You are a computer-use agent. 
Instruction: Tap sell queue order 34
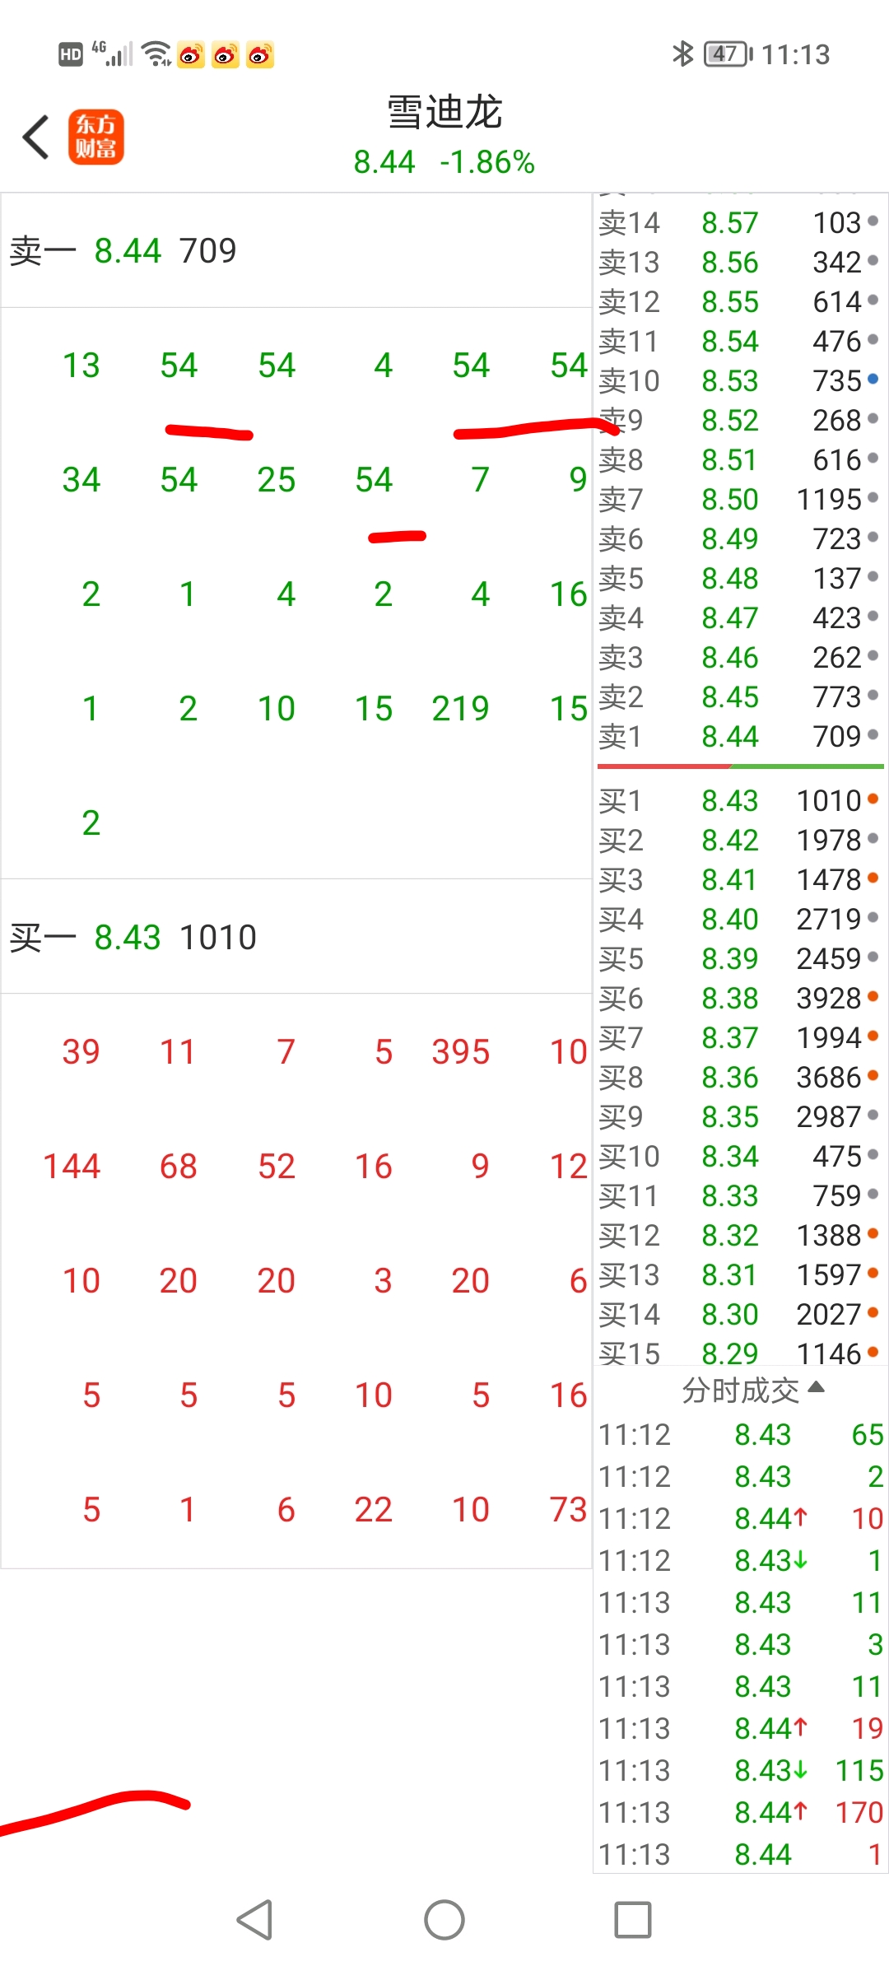pyautogui.click(x=81, y=479)
